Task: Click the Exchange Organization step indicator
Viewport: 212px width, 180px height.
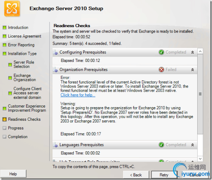Action: tap(10, 78)
